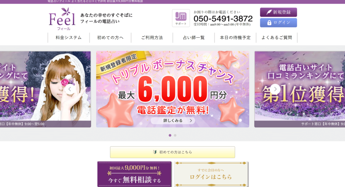This screenshot has height=187, width=345.
Task: Click the 第1位獲得 banner on the right
Action: (300, 89)
